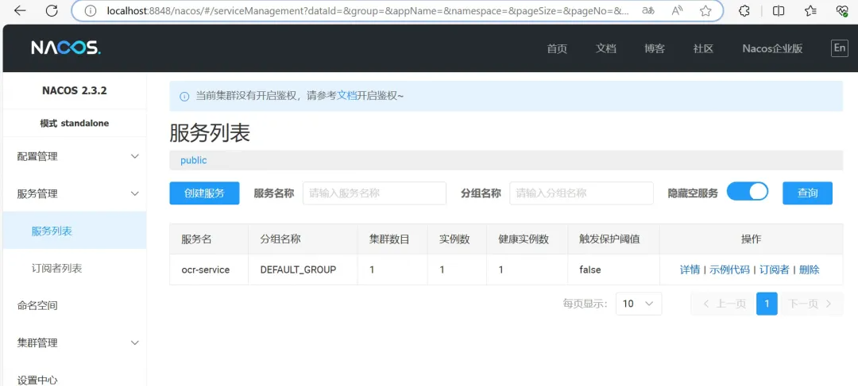Click the 健康实例数 column header

528,239
